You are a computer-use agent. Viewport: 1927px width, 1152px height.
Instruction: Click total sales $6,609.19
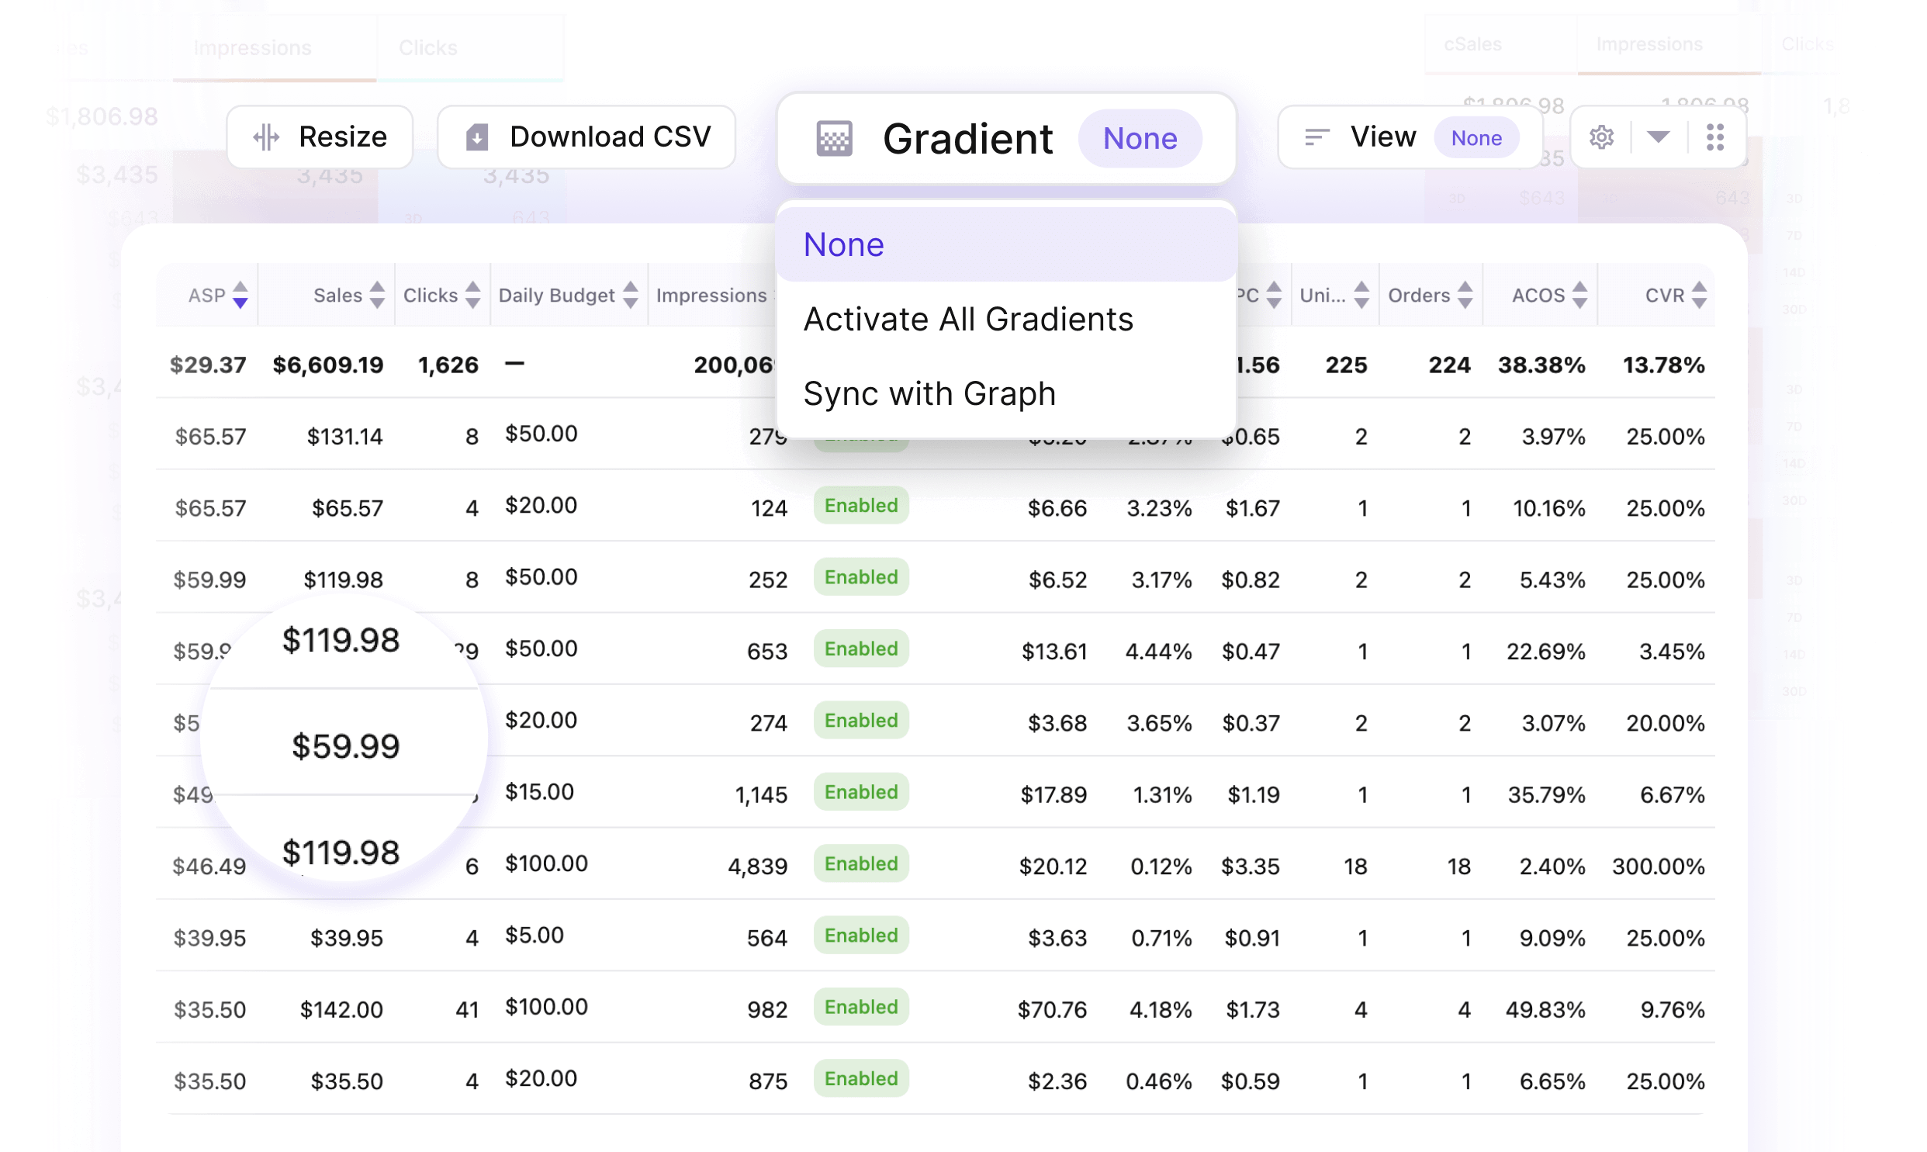[x=328, y=365]
